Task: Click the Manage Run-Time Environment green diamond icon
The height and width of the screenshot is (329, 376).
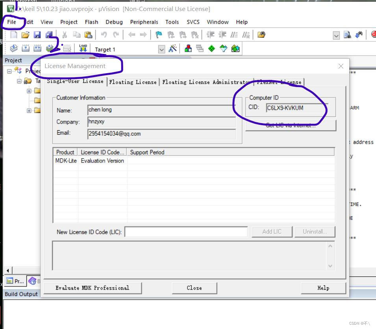Action: pyautogui.click(x=211, y=49)
